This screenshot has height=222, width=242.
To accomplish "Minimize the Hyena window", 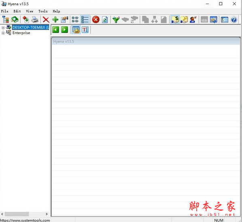I will 208,4.
